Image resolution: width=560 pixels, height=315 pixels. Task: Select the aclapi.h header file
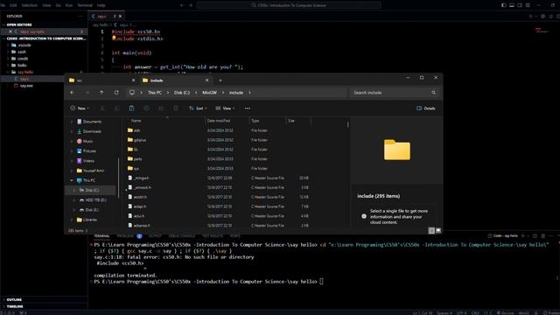tap(219, 206)
